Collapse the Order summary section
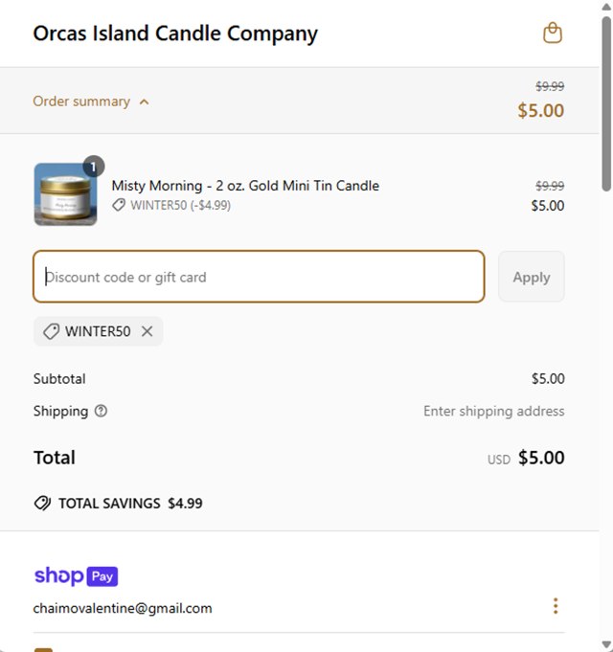Viewport: 613px width, 652px height. pyautogui.click(x=91, y=101)
